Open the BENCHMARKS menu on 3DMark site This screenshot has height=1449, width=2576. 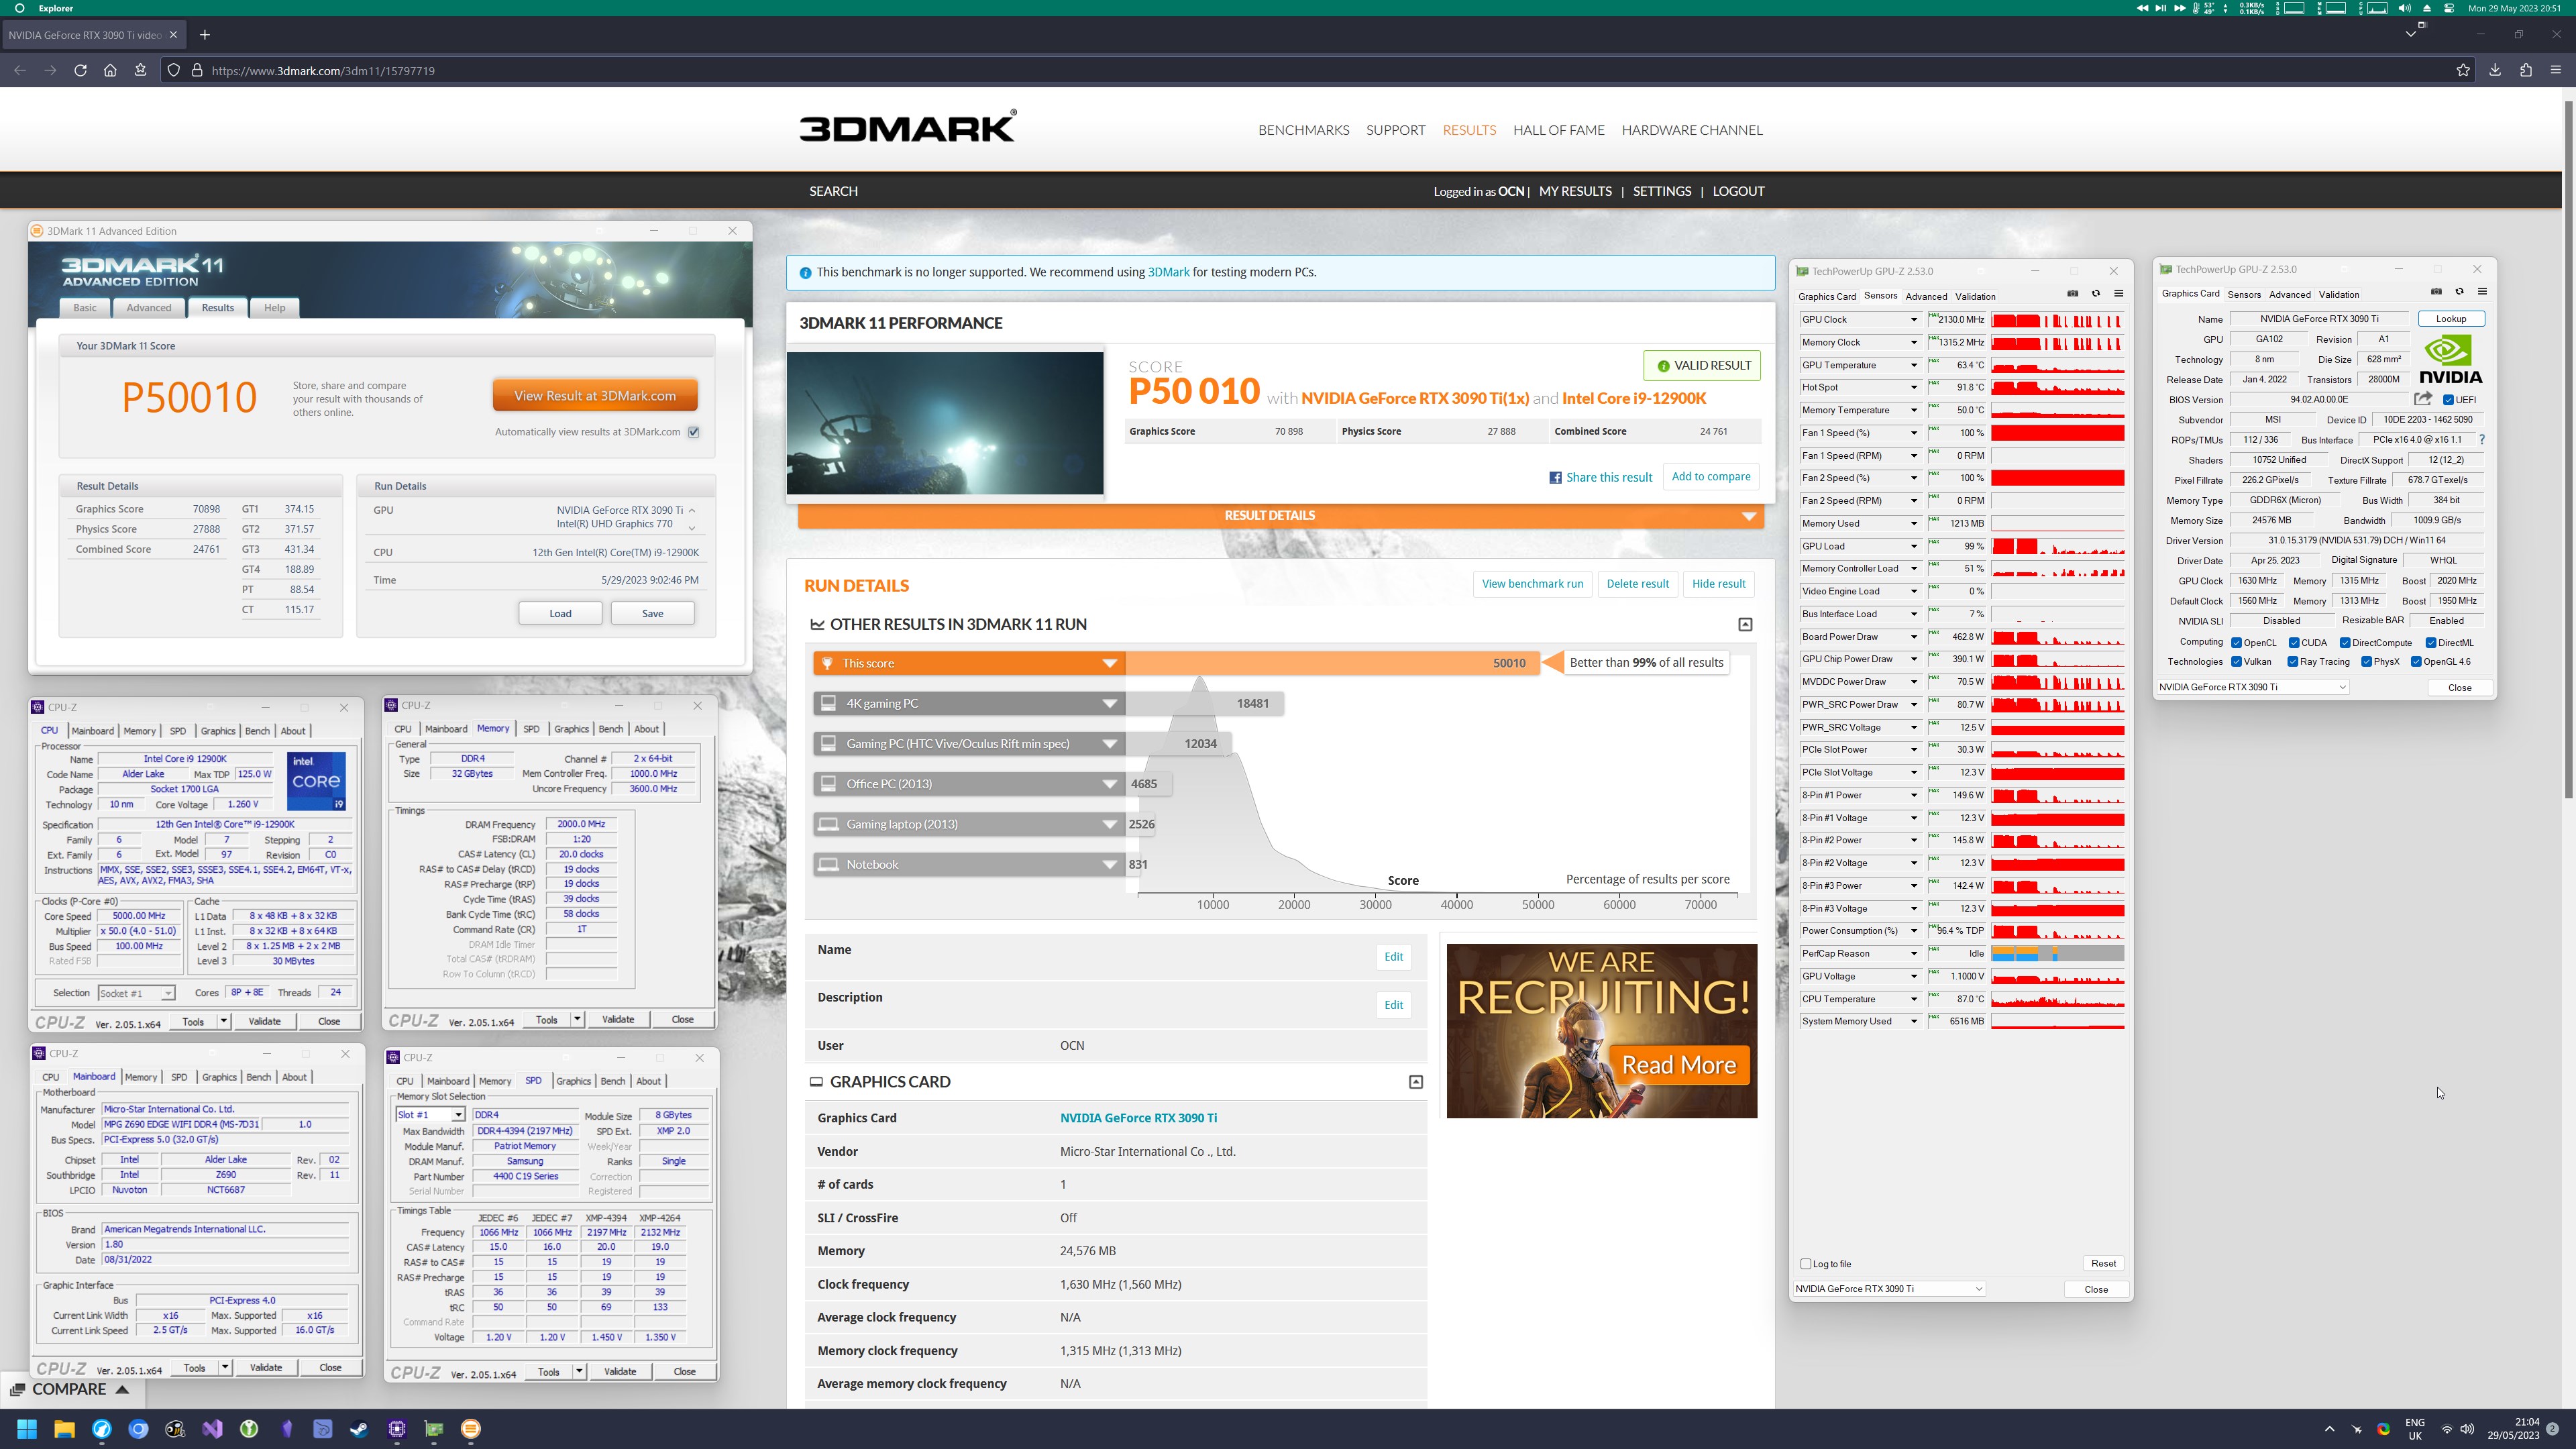[1304, 130]
